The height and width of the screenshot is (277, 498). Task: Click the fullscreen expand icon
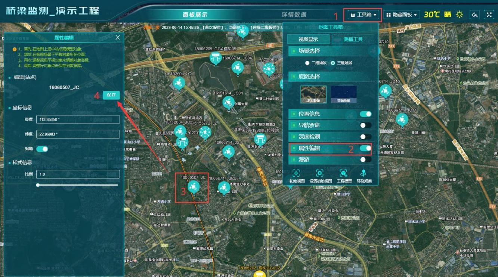tap(489, 15)
